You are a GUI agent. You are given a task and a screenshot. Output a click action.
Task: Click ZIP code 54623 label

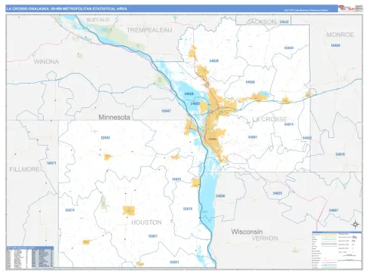278,193
